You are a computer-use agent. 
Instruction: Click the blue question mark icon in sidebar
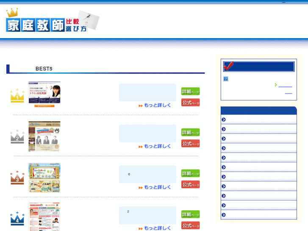coord(226,79)
